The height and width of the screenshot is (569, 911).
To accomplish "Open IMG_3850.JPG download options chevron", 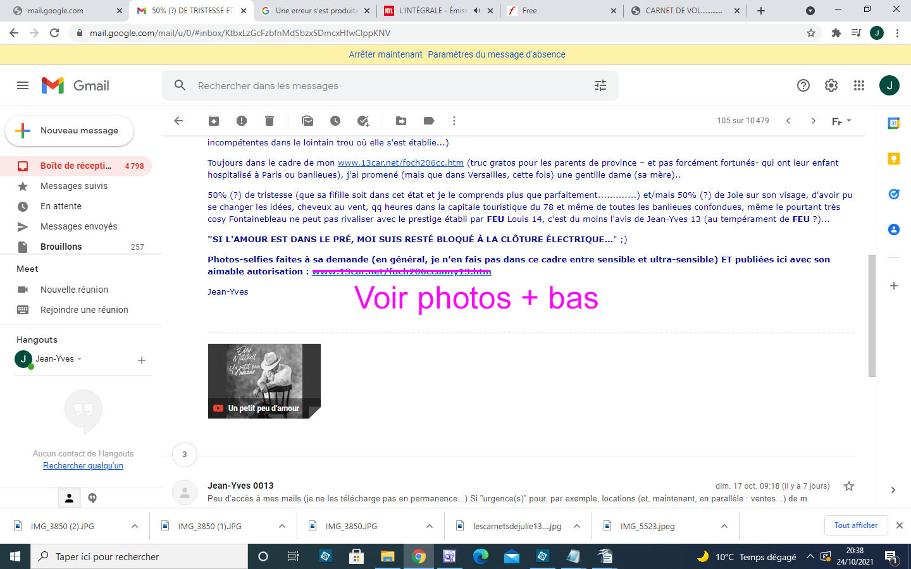I will (x=430, y=526).
